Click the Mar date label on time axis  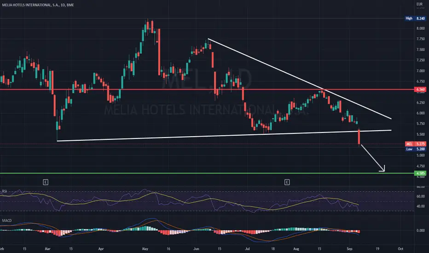47,249
